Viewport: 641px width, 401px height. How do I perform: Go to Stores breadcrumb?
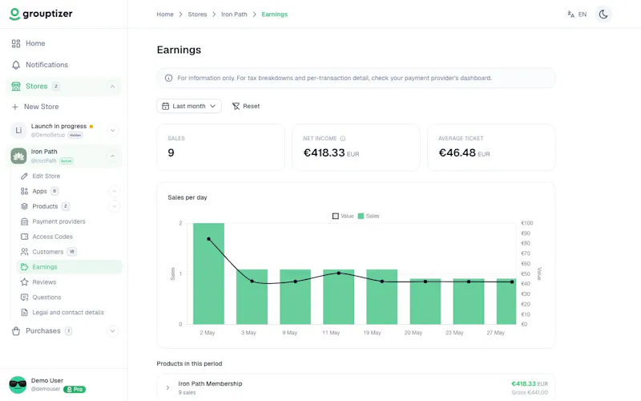coord(197,14)
